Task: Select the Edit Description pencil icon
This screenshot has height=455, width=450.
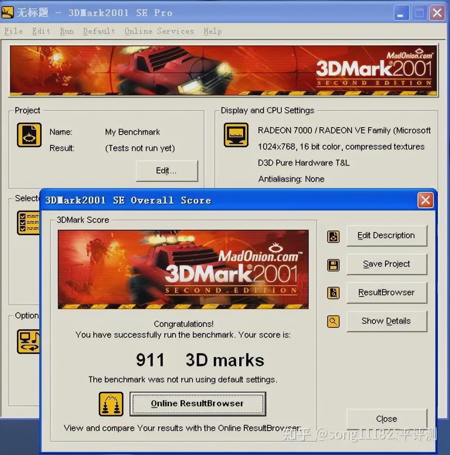Action: pos(333,236)
